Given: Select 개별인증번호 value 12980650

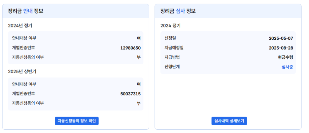Looking at the screenshot, I should point(130,48).
